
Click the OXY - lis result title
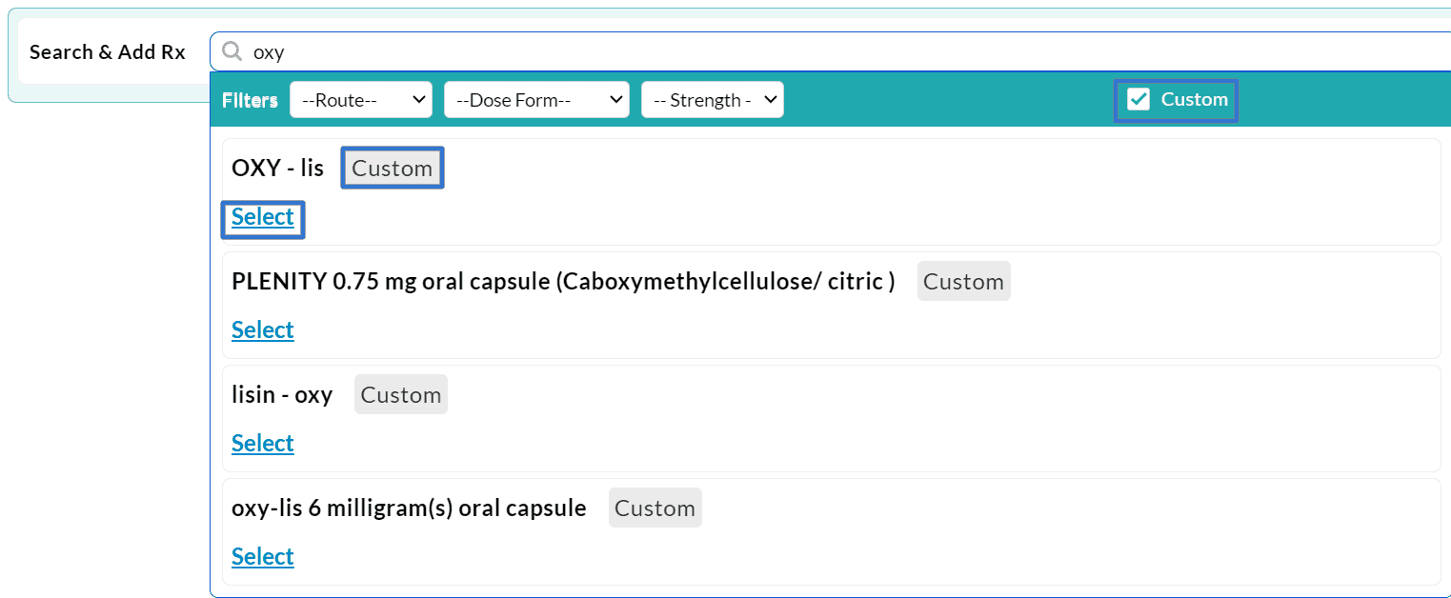[x=278, y=167]
